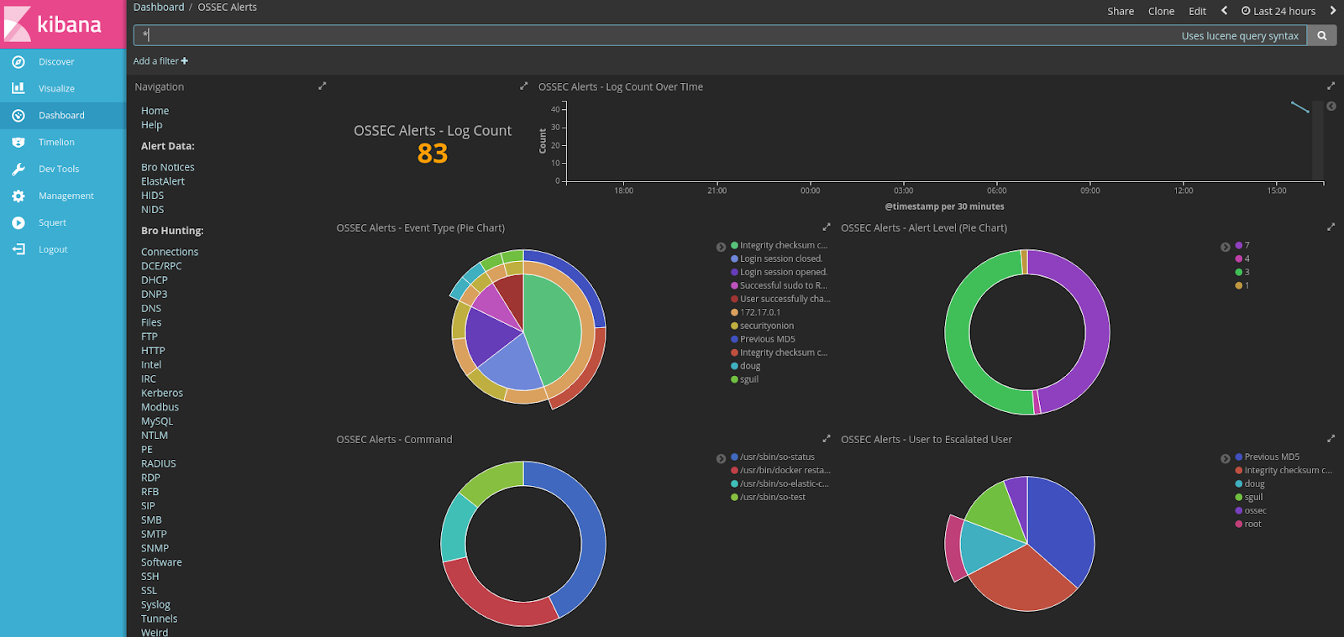Toggle Alert Level chart legend arrow

coord(1225,247)
